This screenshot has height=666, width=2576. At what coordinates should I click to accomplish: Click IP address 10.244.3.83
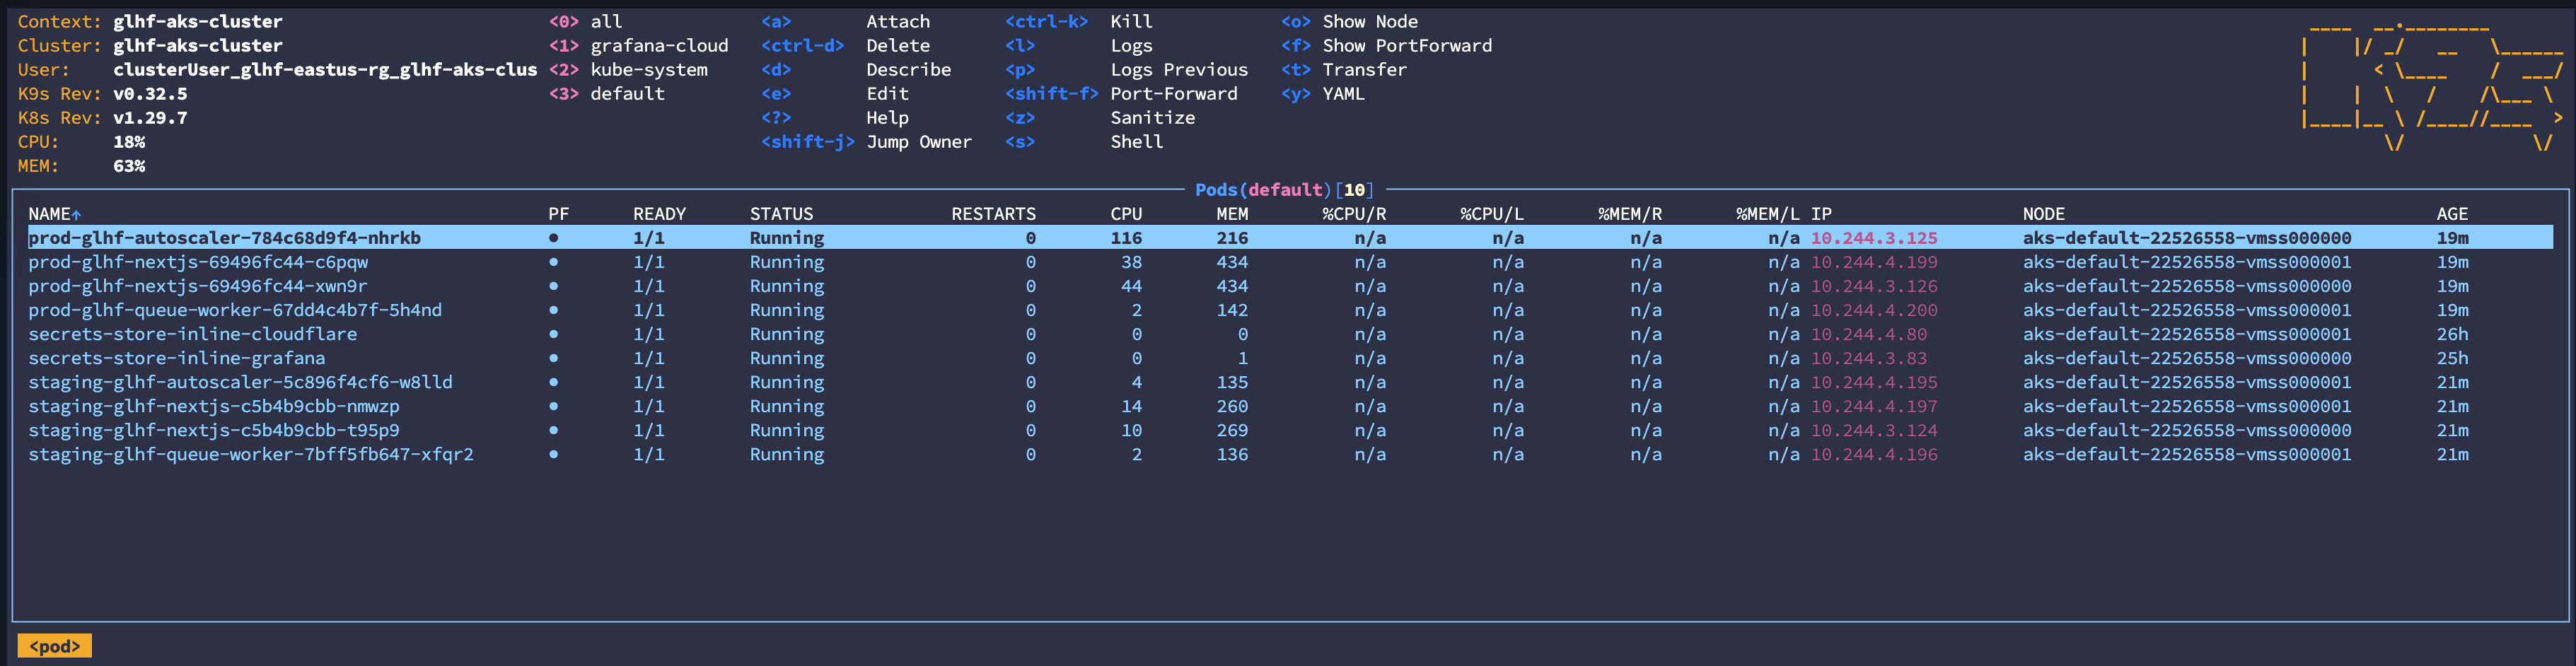point(1868,358)
